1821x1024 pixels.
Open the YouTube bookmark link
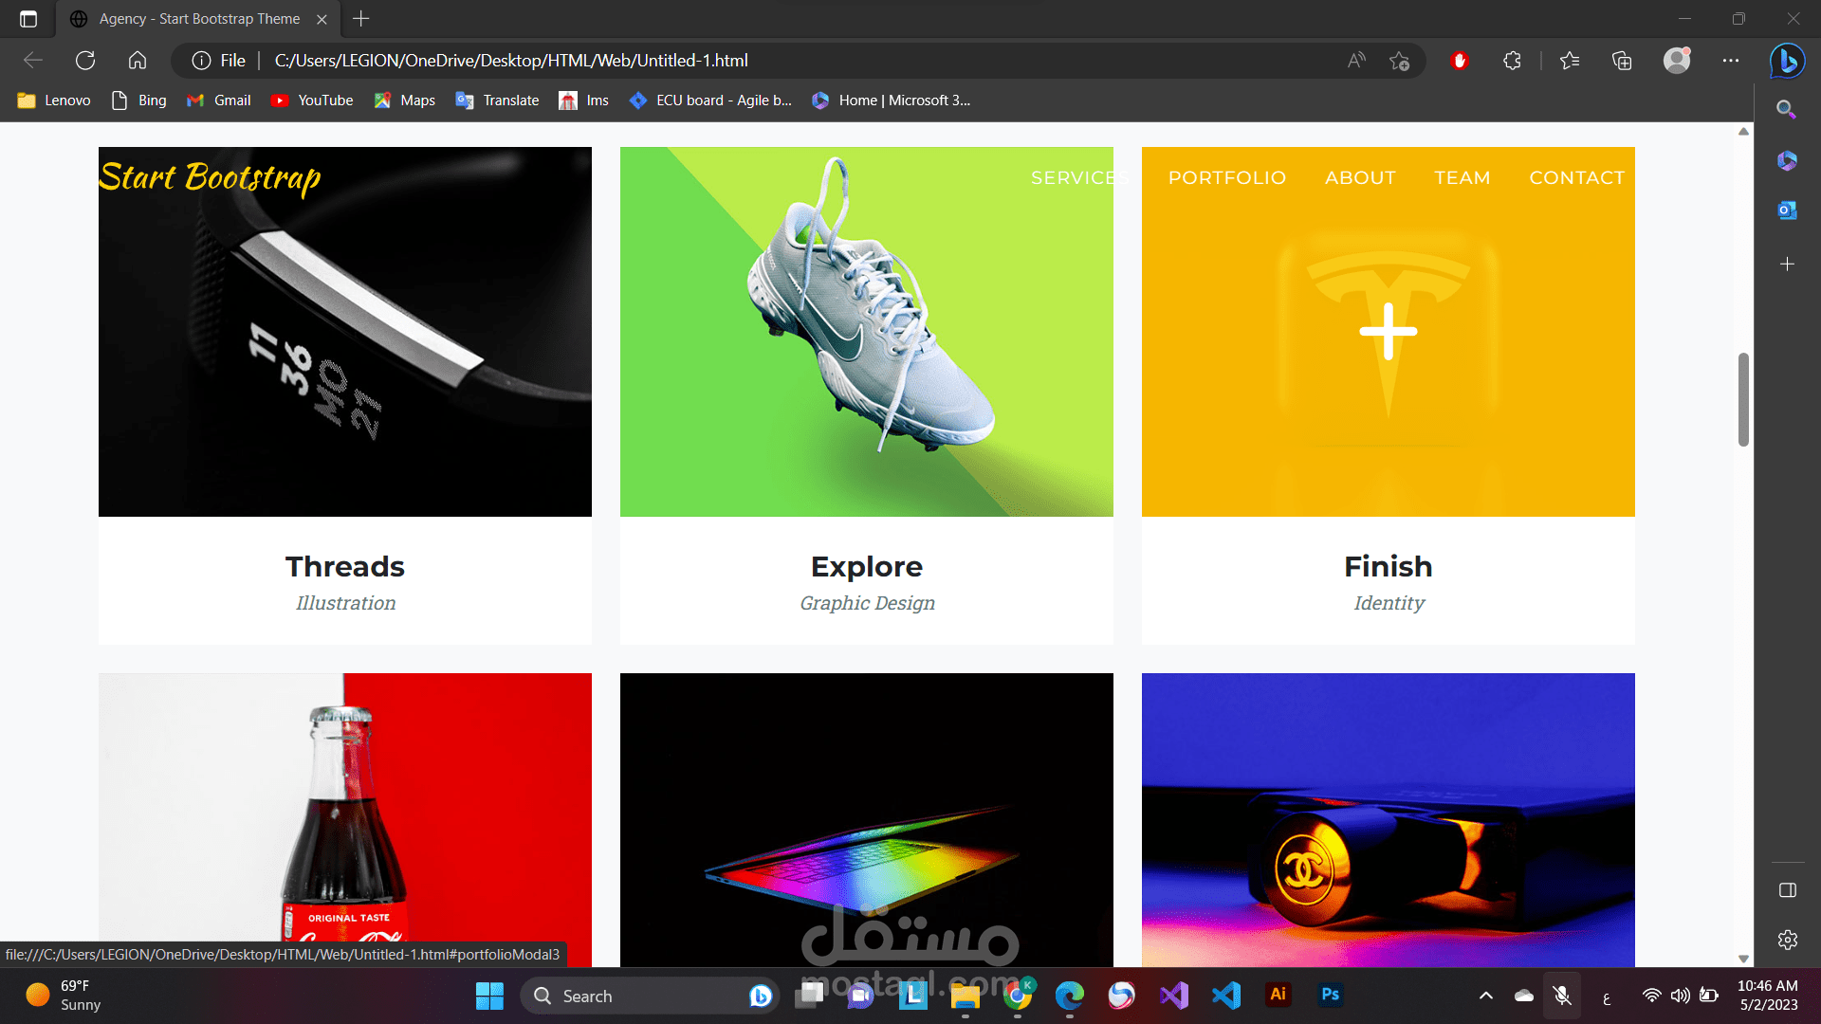coord(312,101)
